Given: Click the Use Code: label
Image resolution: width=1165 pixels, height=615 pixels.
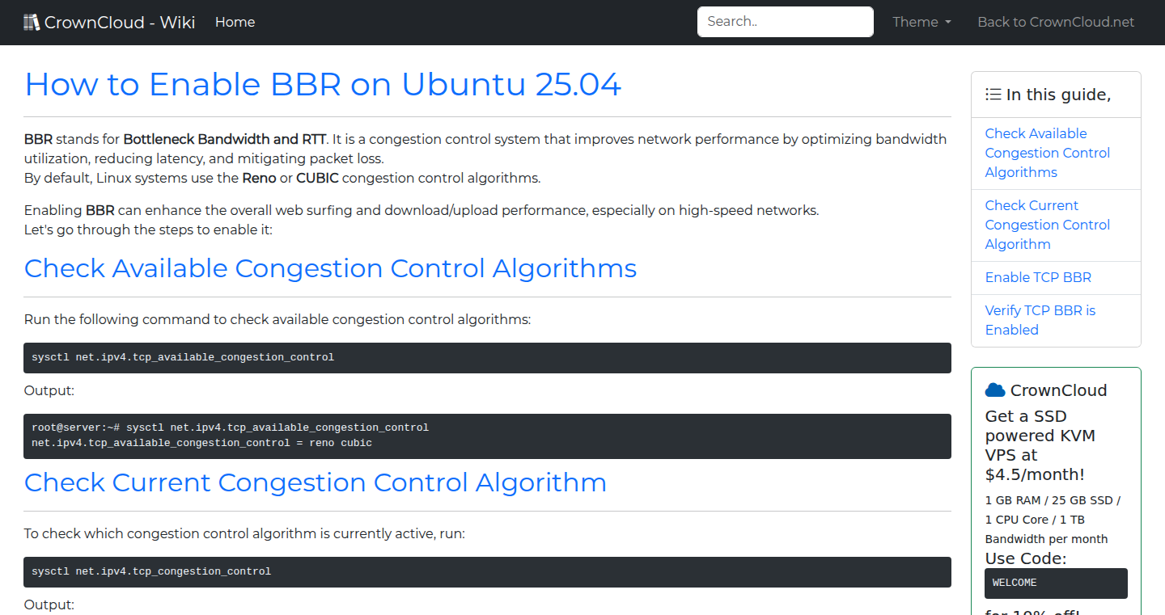Looking at the screenshot, I should pyautogui.click(x=1026, y=558).
